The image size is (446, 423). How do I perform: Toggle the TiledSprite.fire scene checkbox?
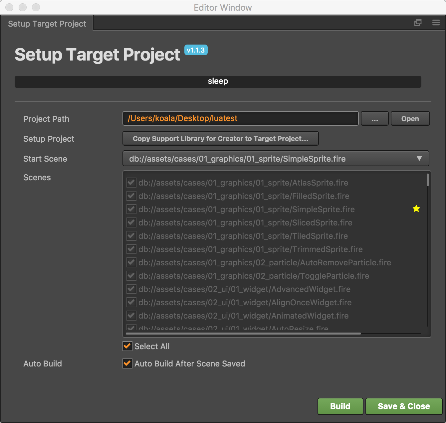click(131, 236)
